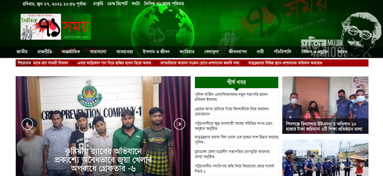Go to আন্তর্জাতিক news section
383x176 pixels.
click(x=71, y=52)
